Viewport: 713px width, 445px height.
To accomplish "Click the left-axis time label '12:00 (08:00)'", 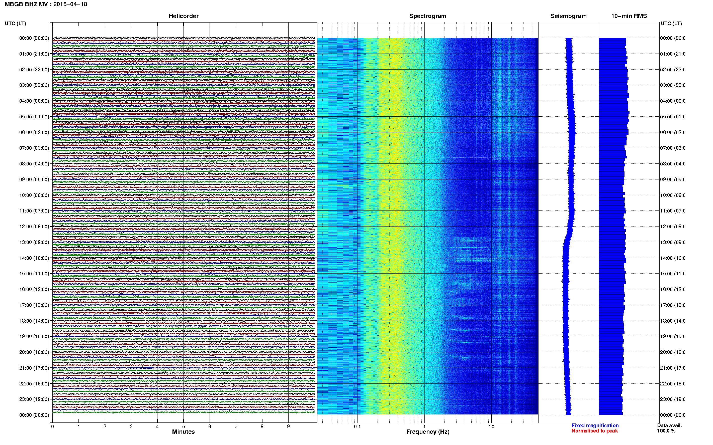I will click(34, 227).
